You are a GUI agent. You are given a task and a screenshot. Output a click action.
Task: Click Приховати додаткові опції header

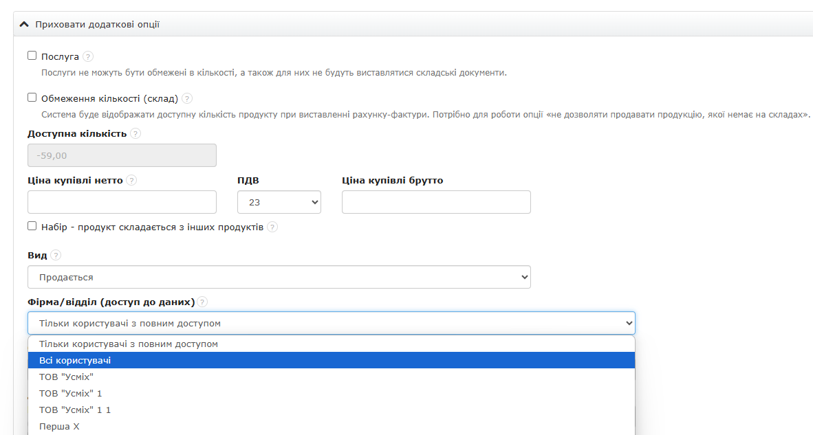click(x=97, y=25)
